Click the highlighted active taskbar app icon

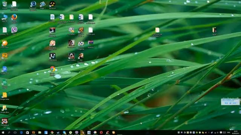[83, 132]
